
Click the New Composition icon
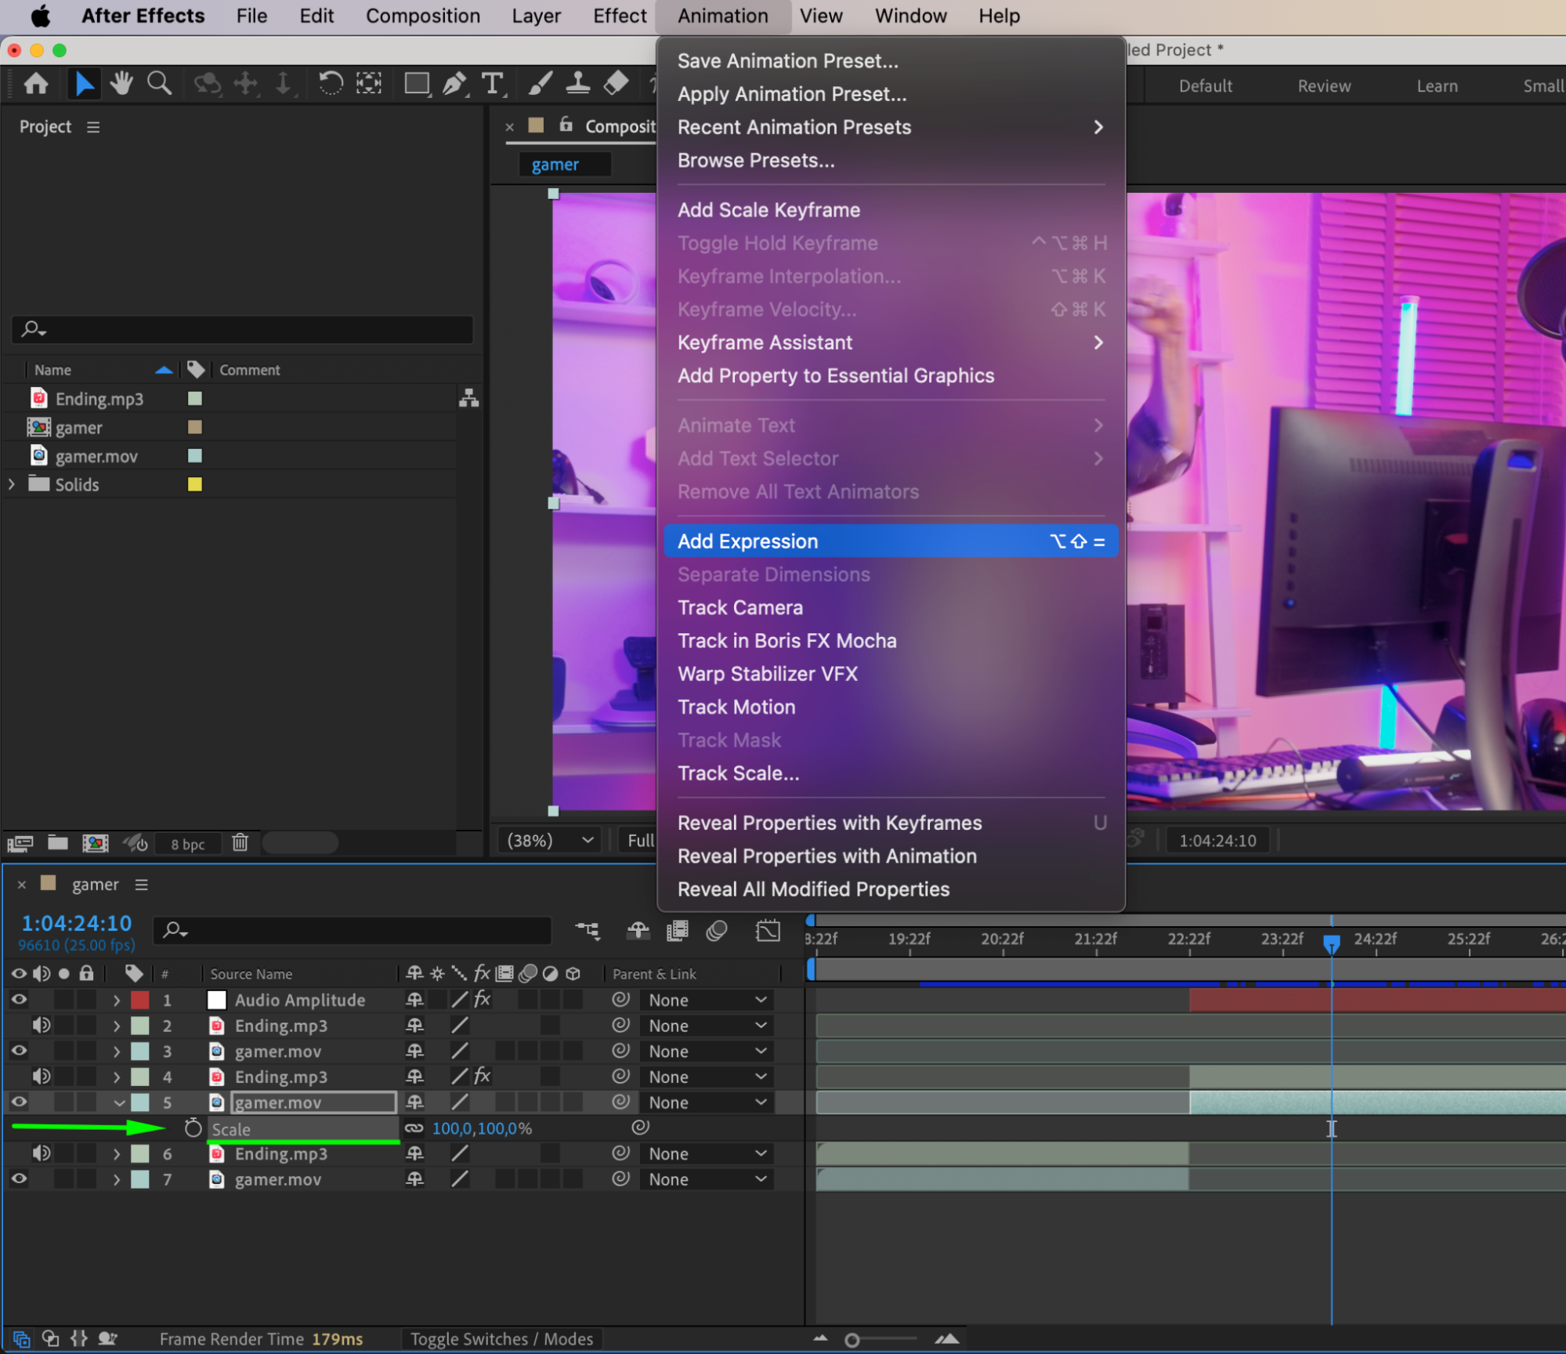(x=95, y=843)
